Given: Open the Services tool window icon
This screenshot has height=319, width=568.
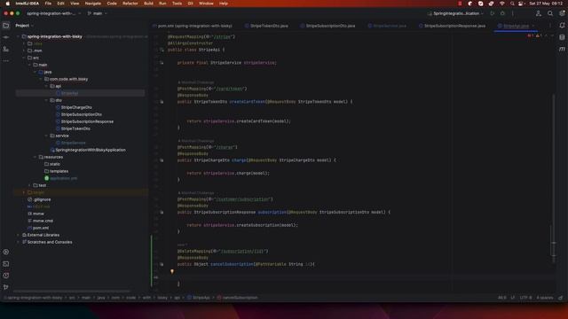Looking at the screenshot, I should pyautogui.click(x=6, y=252).
